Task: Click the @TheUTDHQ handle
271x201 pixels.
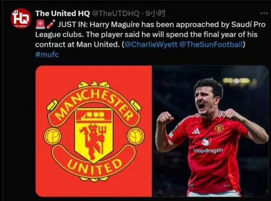Action: 115,14
